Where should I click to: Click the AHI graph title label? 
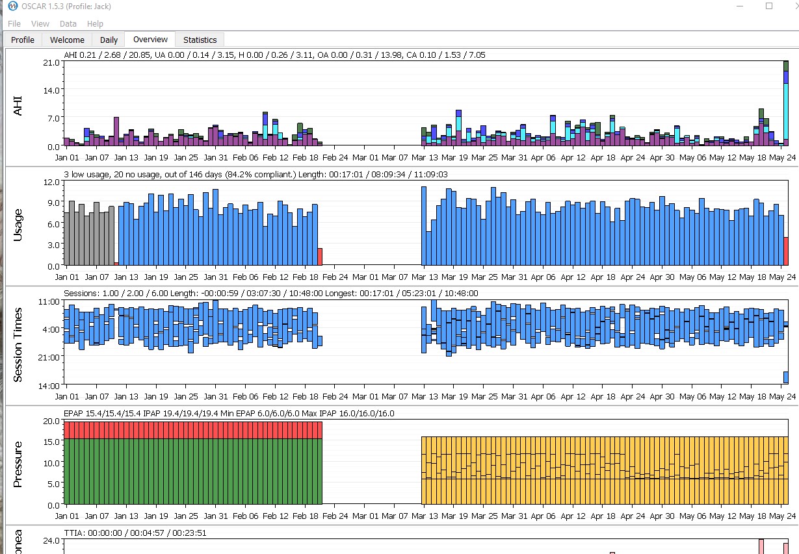(18, 105)
